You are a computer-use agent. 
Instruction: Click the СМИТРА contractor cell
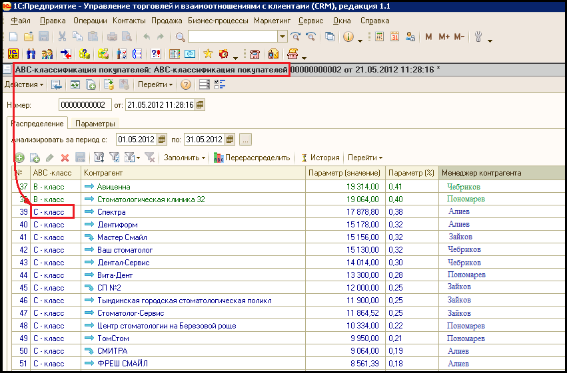point(193,350)
